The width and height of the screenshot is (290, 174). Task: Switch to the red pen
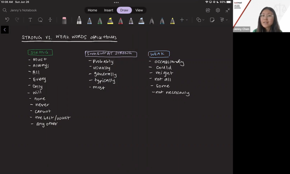[121, 21]
